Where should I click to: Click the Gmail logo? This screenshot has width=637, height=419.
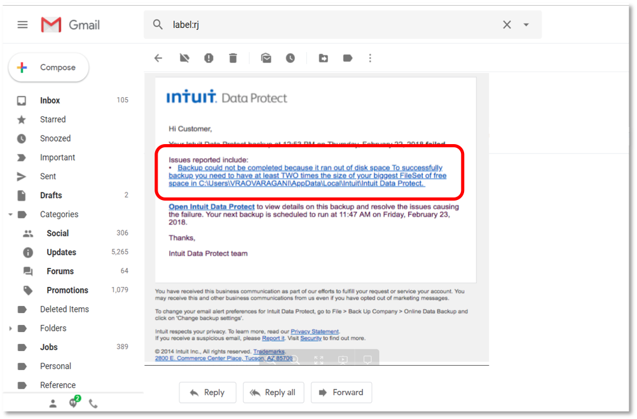tap(71, 25)
